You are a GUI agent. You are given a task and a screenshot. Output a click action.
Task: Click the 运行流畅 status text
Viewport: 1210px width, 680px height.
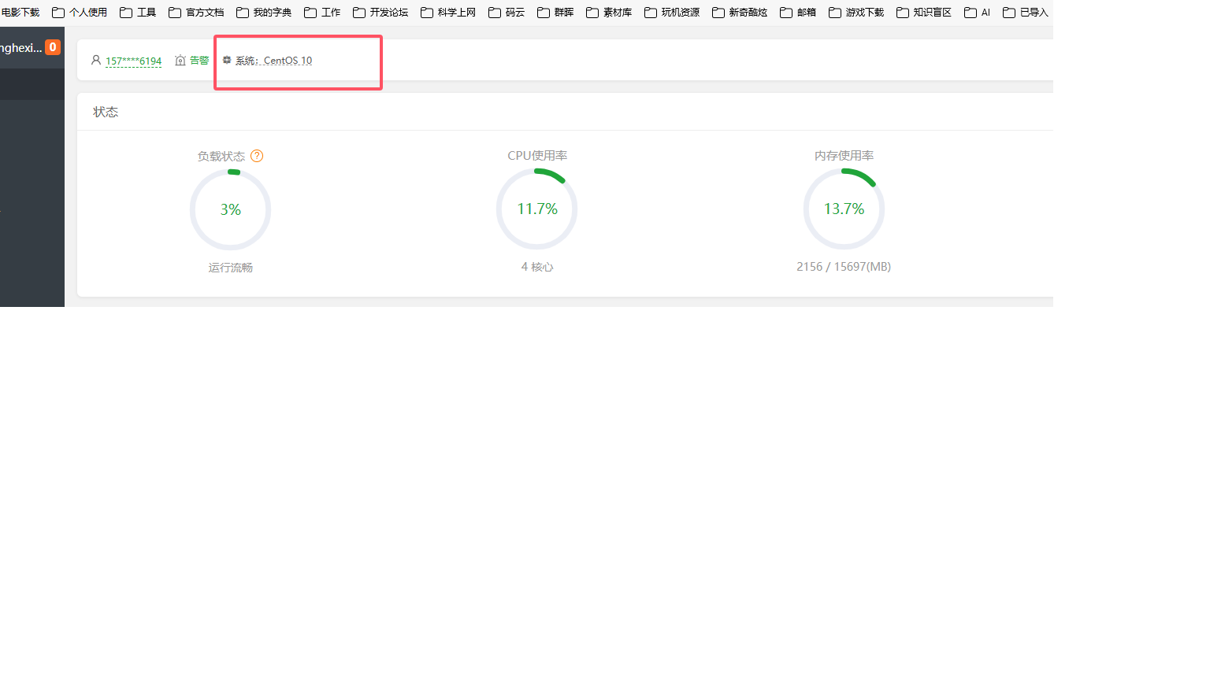[x=231, y=268]
